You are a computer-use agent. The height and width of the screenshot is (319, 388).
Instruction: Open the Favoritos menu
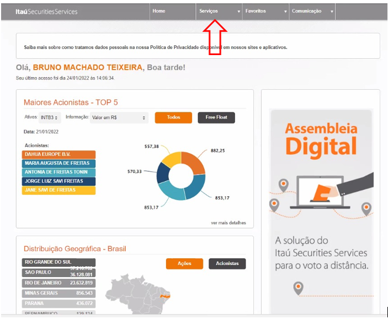tap(265, 12)
